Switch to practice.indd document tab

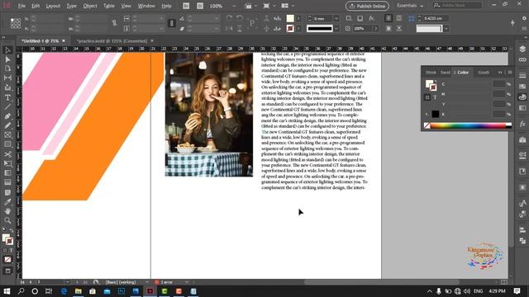(x=112, y=41)
